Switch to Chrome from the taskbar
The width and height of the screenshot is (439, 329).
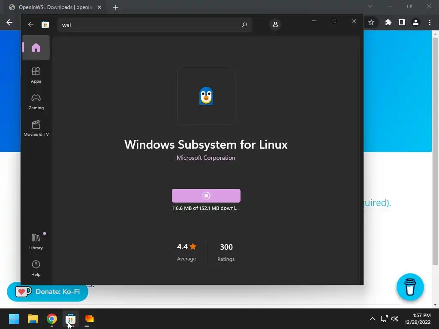(x=52, y=319)
